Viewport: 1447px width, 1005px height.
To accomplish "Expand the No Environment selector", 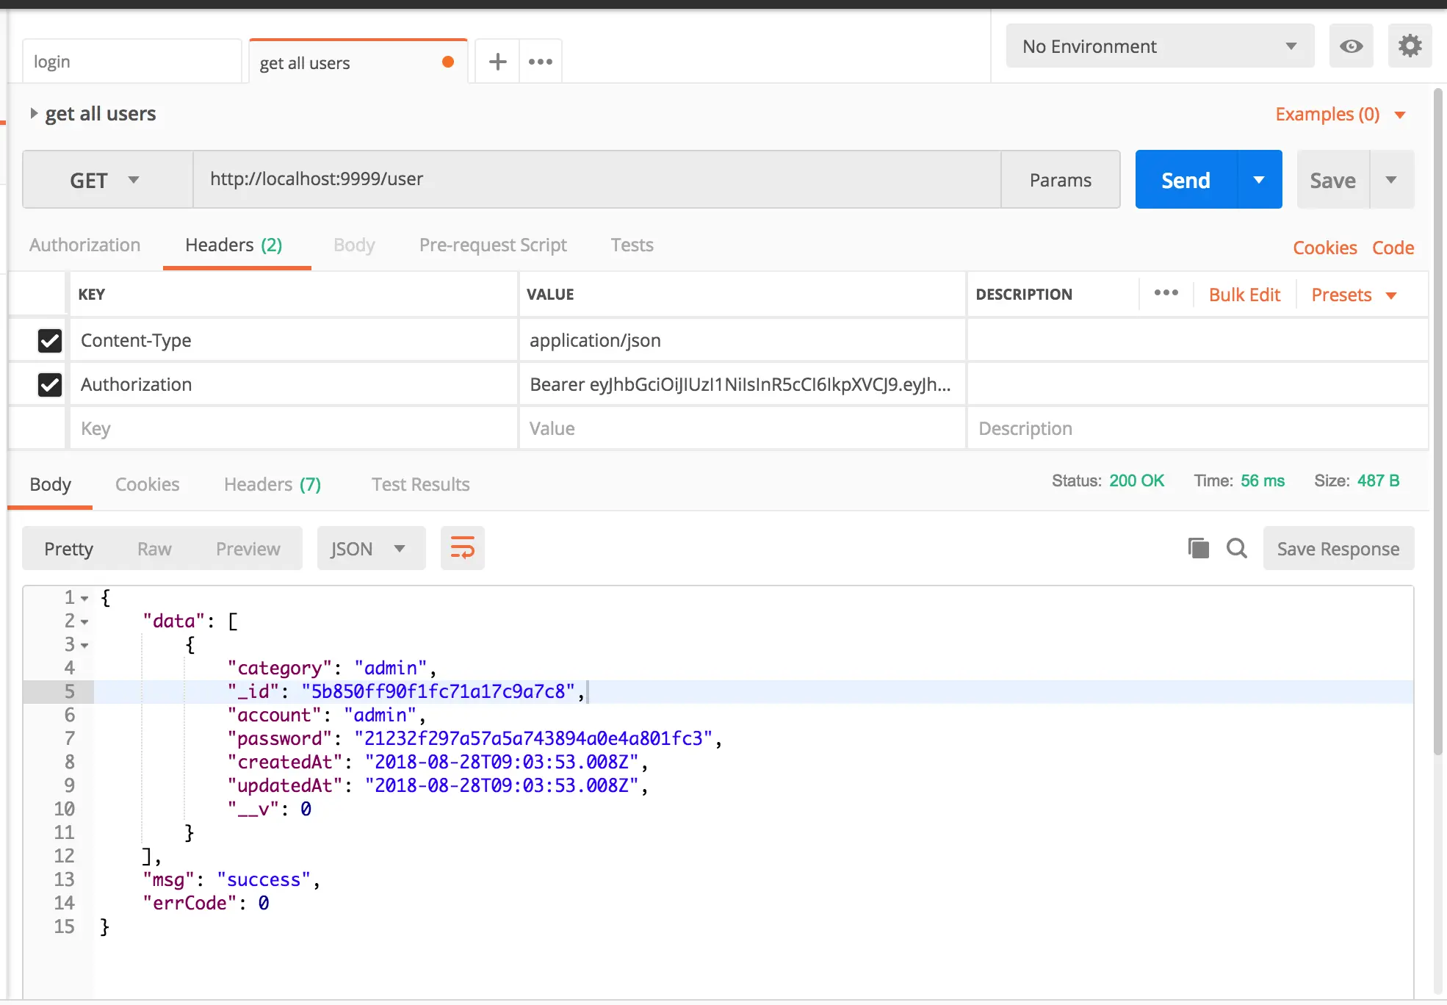I will [1159, 46].
